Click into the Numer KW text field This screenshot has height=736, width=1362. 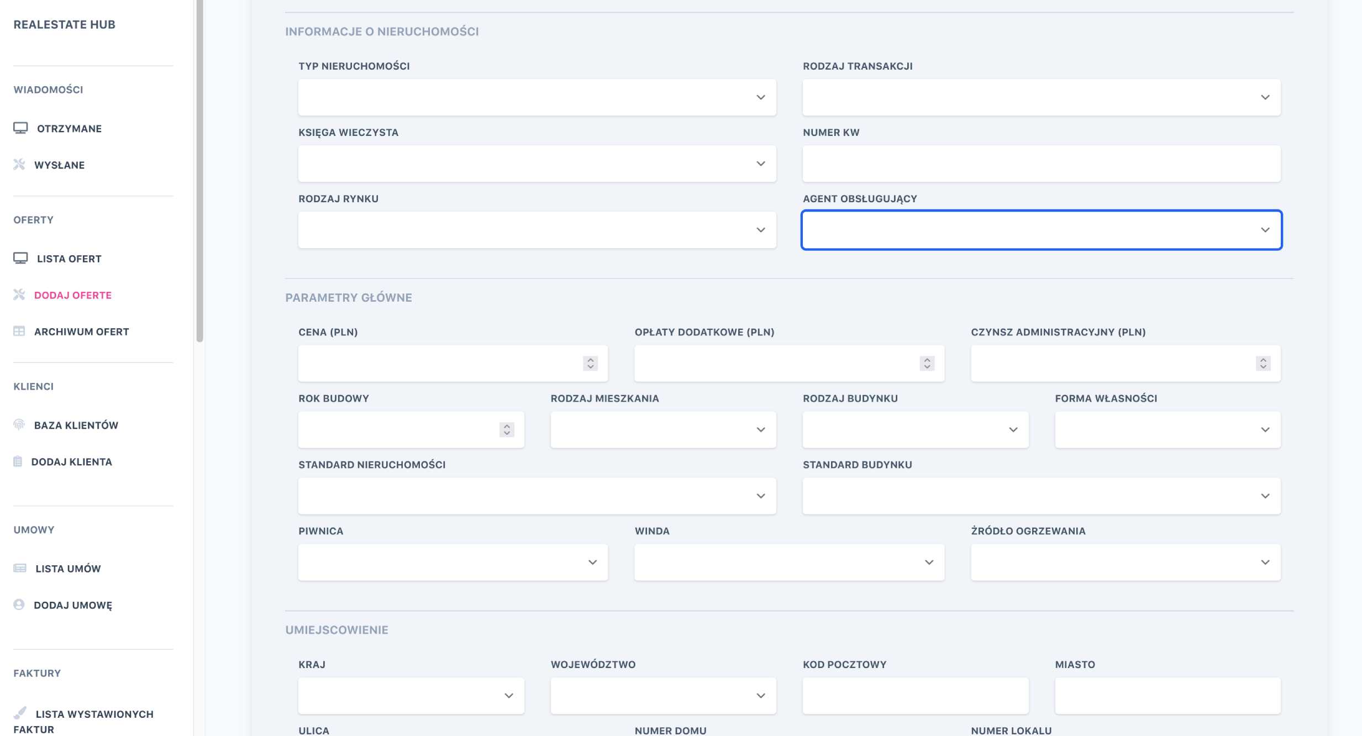click(x=1041, y=164)
